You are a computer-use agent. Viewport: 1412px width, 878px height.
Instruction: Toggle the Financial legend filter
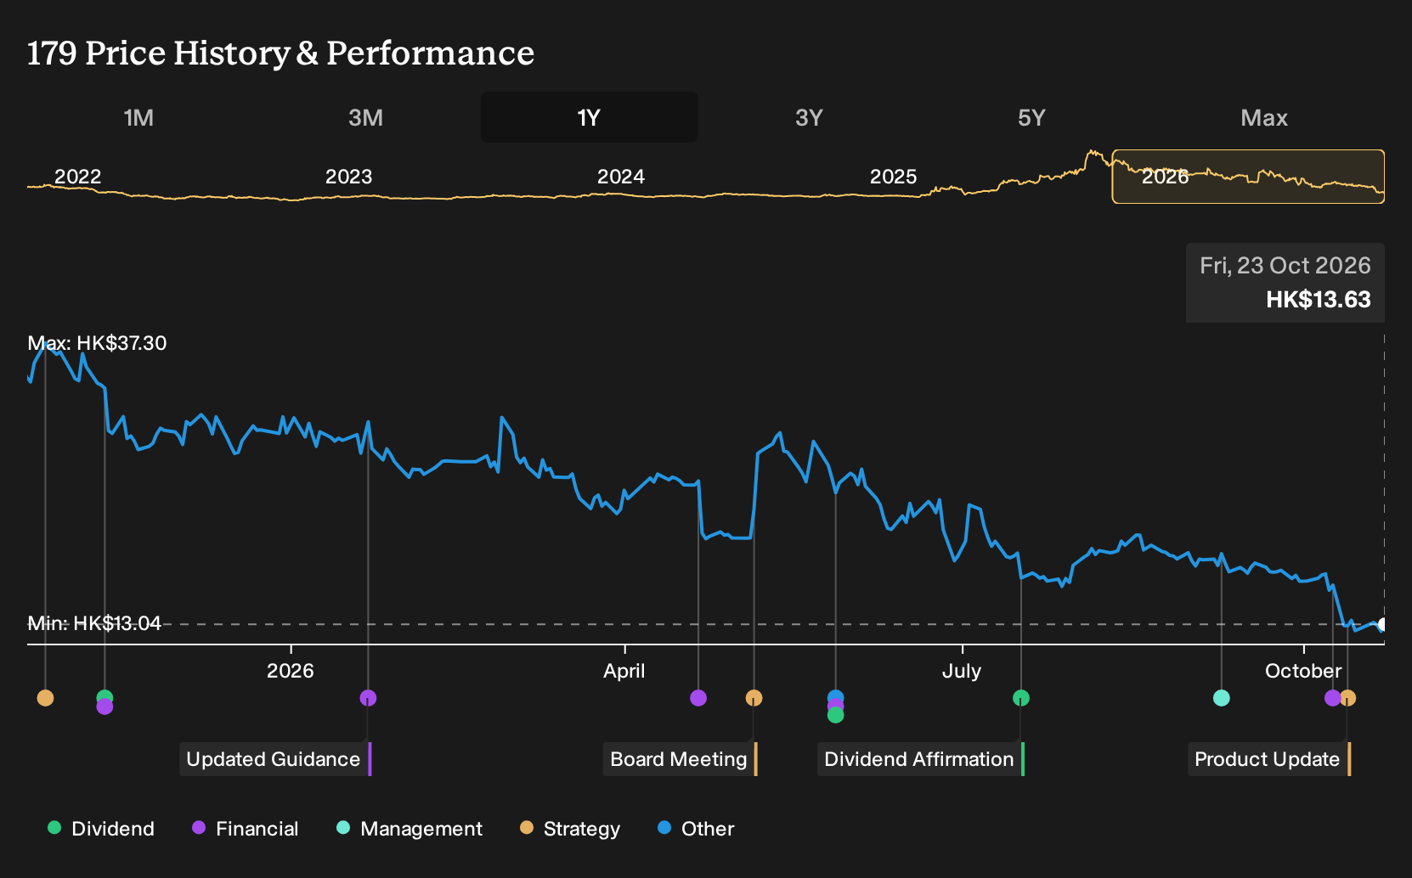tap(246, 829)
